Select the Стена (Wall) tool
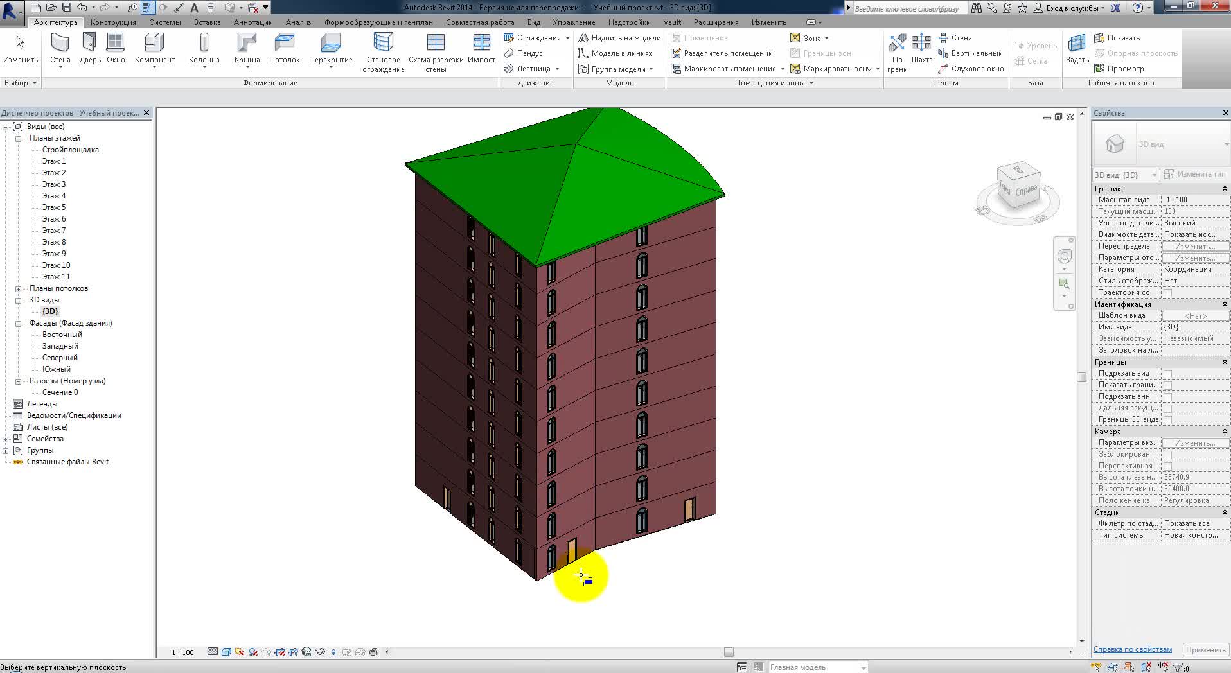Screen dimensions: 1231x673 60,50
